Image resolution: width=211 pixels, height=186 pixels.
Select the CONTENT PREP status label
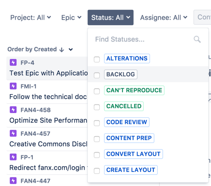129,138
